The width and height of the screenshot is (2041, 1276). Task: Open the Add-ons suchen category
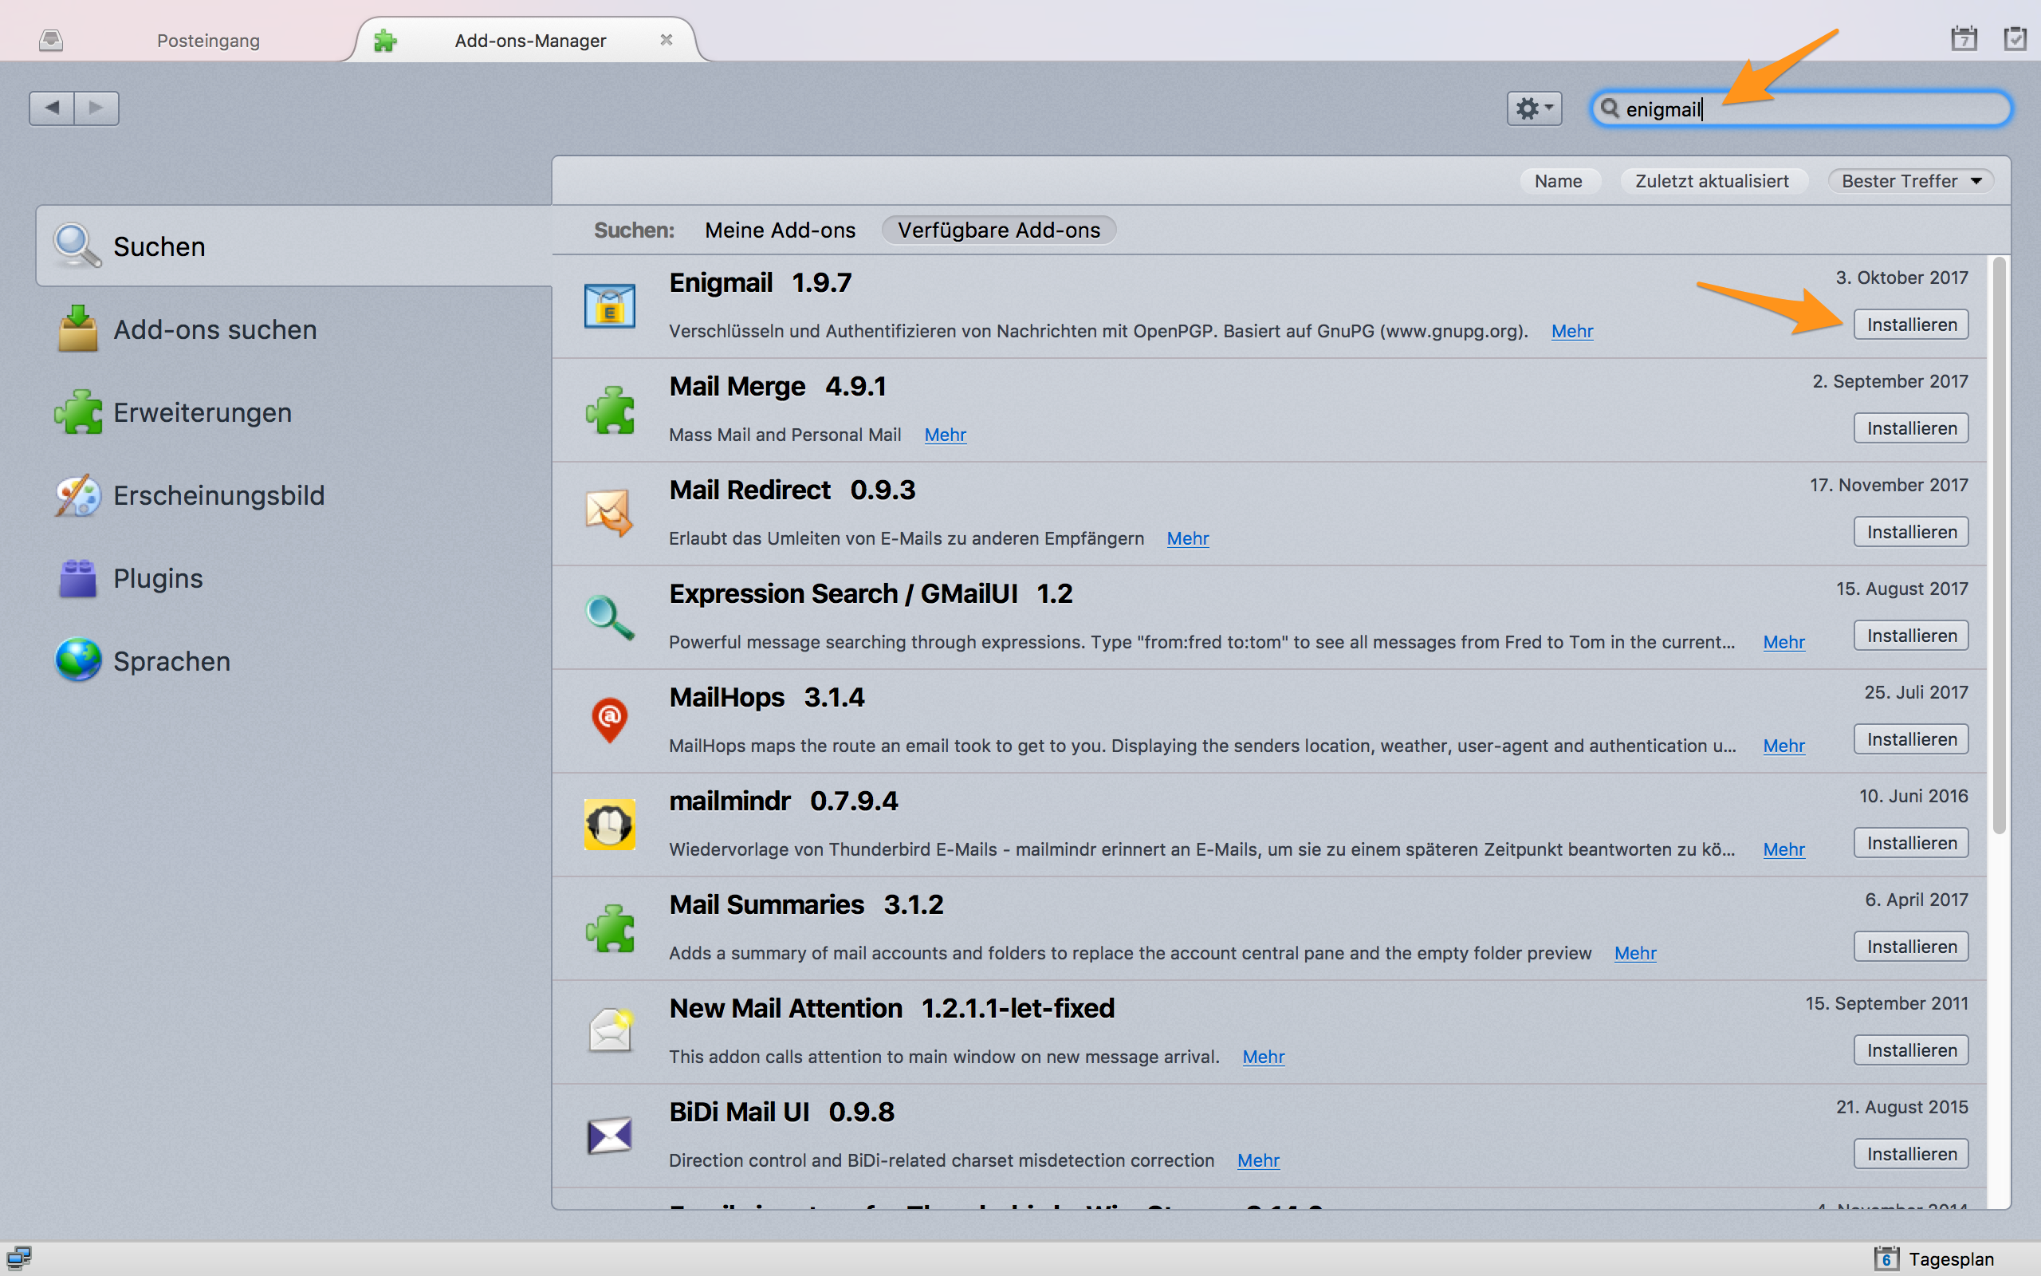click(293, 329)
